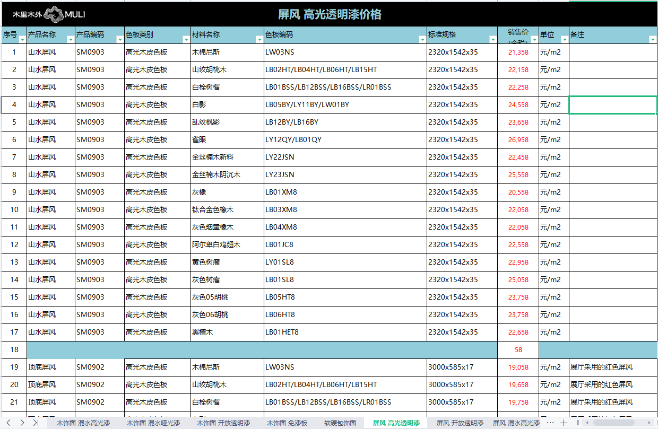The width and height of the screenshot is (658, 429).
Task: Open the 屏风 开放透明漆 sheet tab
Action: click(460, 423)
